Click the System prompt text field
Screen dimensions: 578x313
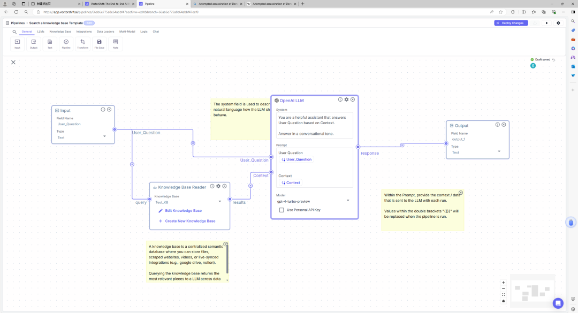pyautogui.click(x=314, y=125)
